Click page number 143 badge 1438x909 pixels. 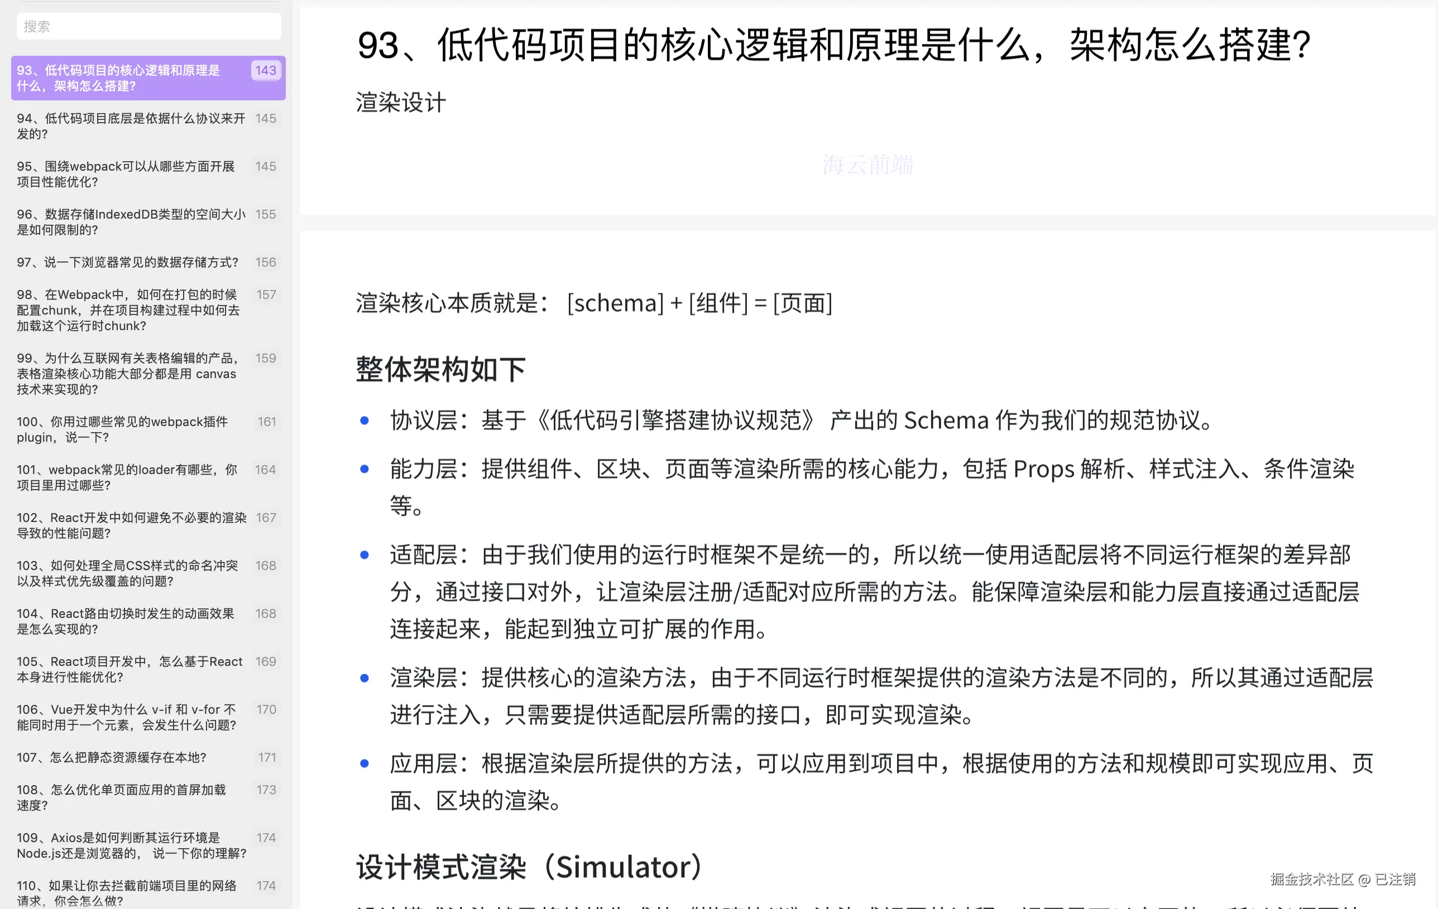coord(265,70)
